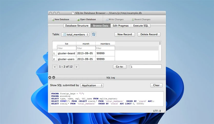This screenshot has width=214, height=124.
Task: Click the PRAGMA foreign_keys line in the SQL log
Action: [x=68, y=94]
